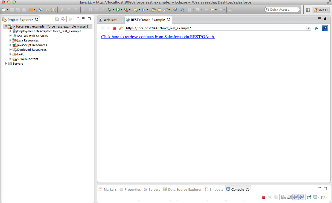Click the New Dynamic Web Project icon
The height and width of the screenshot is (203, 332).
pyautogui.click(x=136, y=10)
